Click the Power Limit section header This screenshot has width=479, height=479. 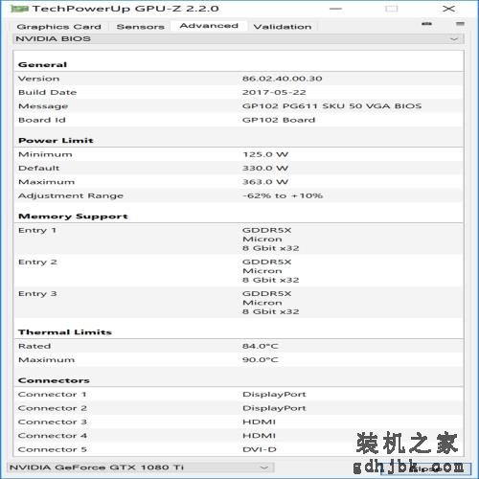click(x=56, y=140)
